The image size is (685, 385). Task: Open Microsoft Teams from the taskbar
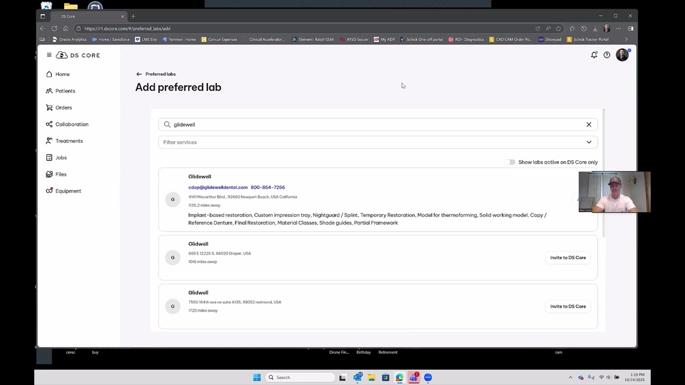tap(414, 378)
